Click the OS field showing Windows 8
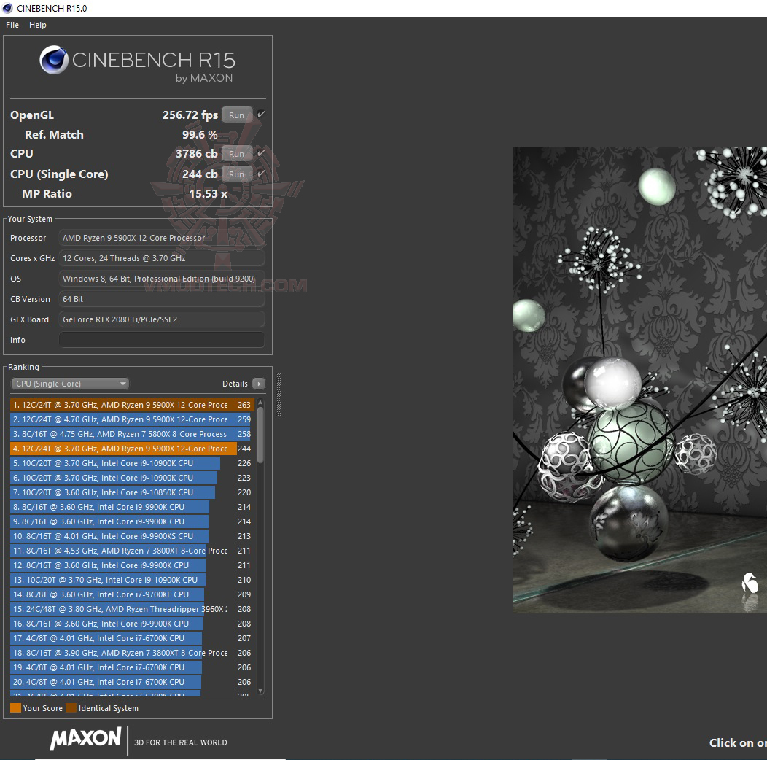This screenshot has height=760, width=767. coord(161,279)
